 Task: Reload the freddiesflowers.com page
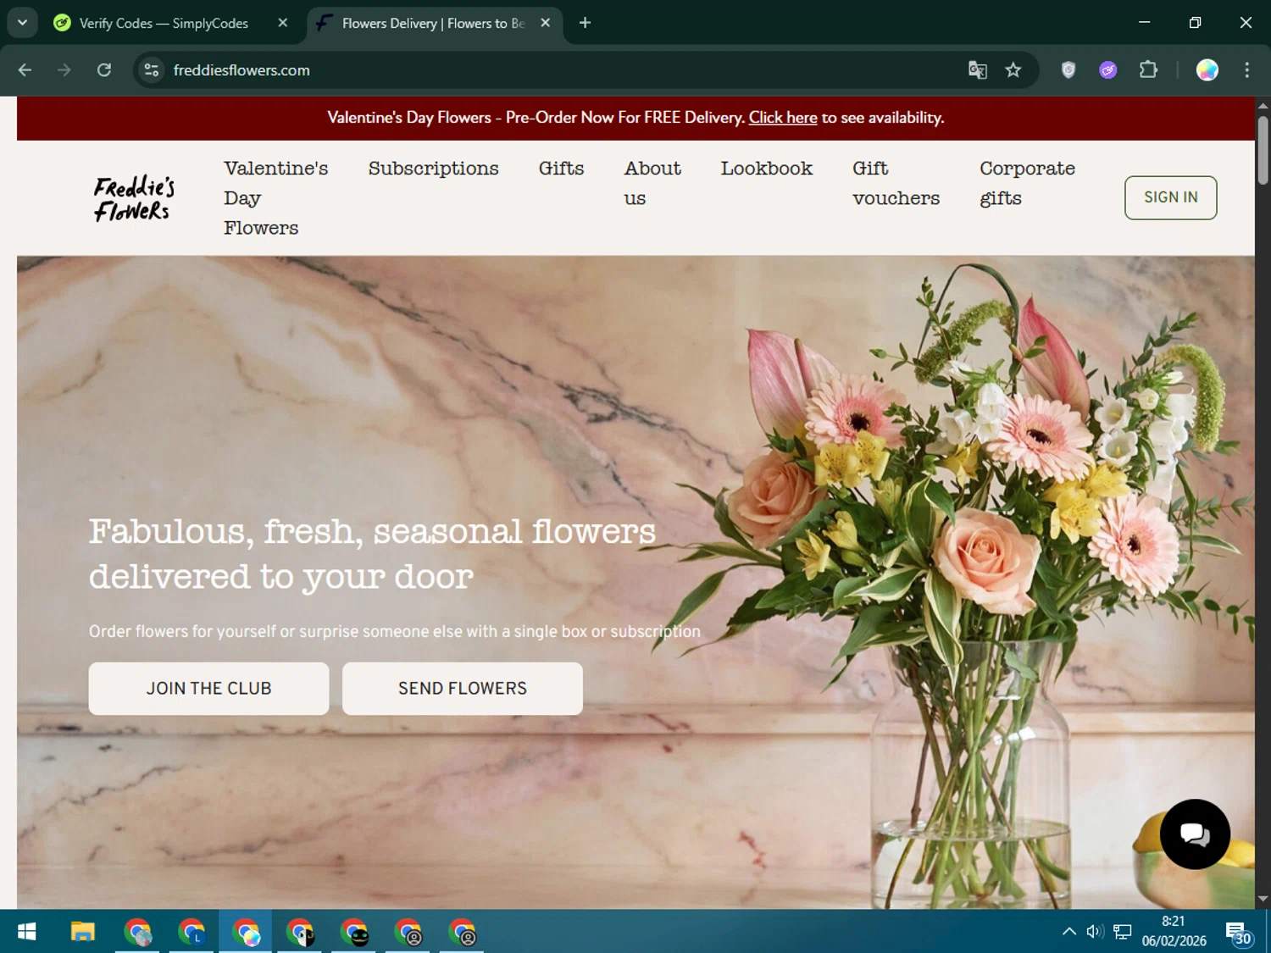coord(104,70)
